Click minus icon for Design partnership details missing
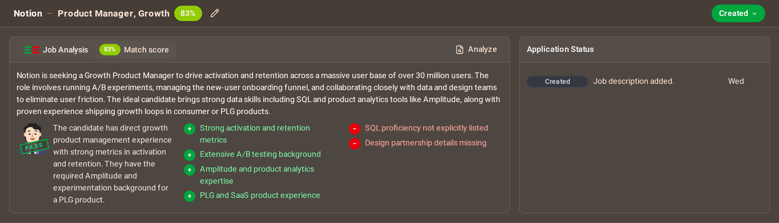Viewport: 779px width, 223px height. pyautogui.click(x=354, y=143)
